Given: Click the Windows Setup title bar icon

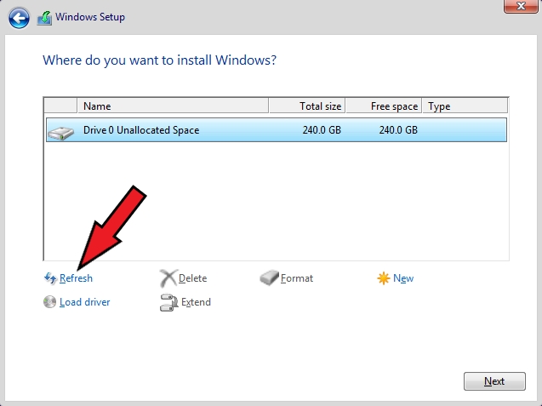Looking at the screenshot, I should pos(43,17).
